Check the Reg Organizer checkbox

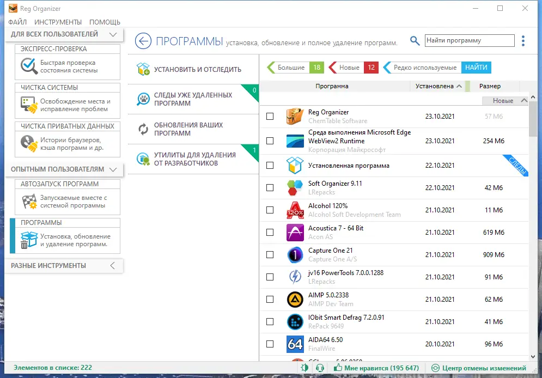[x=270, y=116]
